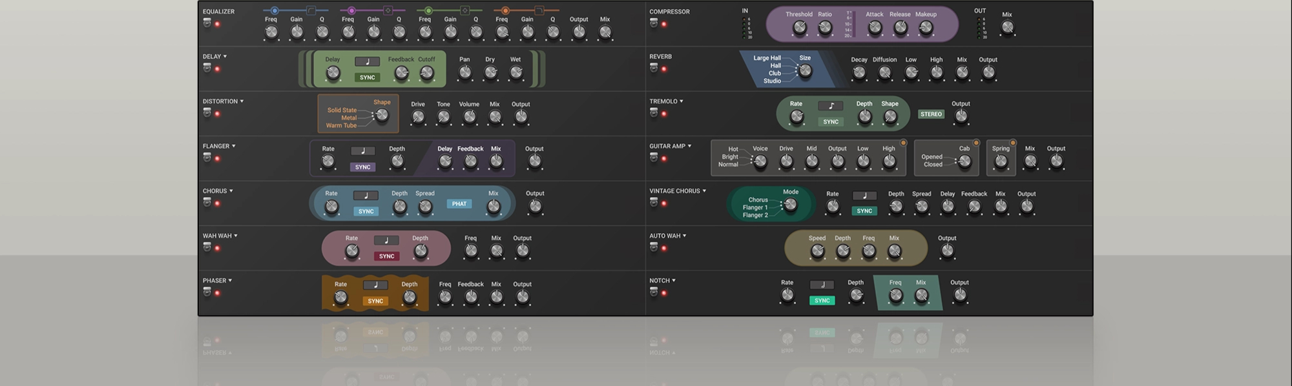
Task: Click the SYNC button in Phaser
Action: (375, 301)
